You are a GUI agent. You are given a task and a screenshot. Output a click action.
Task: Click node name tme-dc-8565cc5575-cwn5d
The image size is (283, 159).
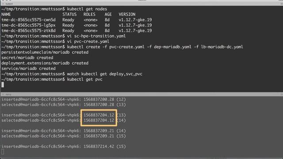[28, 20]
